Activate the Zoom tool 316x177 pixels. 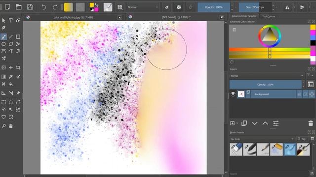(3, 126)
